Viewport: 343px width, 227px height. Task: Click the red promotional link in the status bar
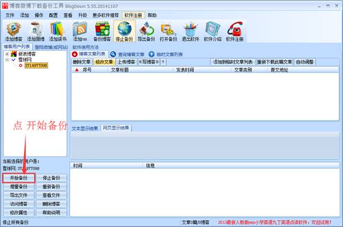(x=274, y=223)
